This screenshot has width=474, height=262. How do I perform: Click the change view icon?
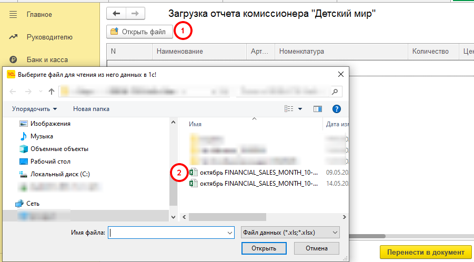[289, 109]
